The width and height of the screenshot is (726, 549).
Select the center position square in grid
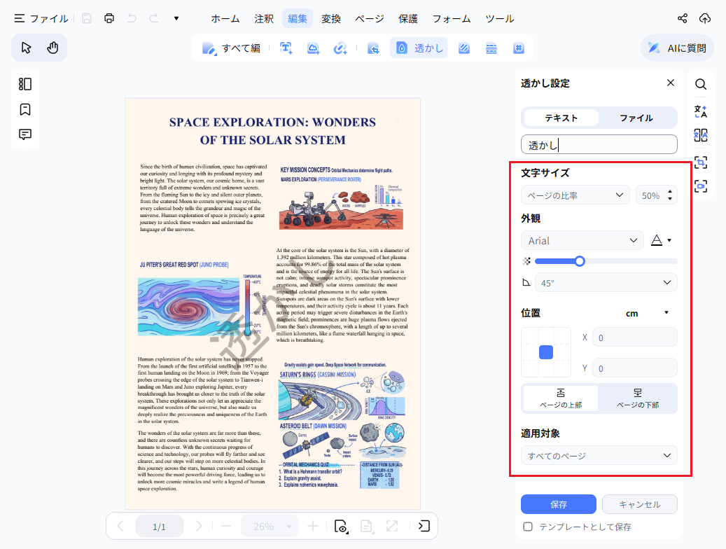click(x=546, y=352)
